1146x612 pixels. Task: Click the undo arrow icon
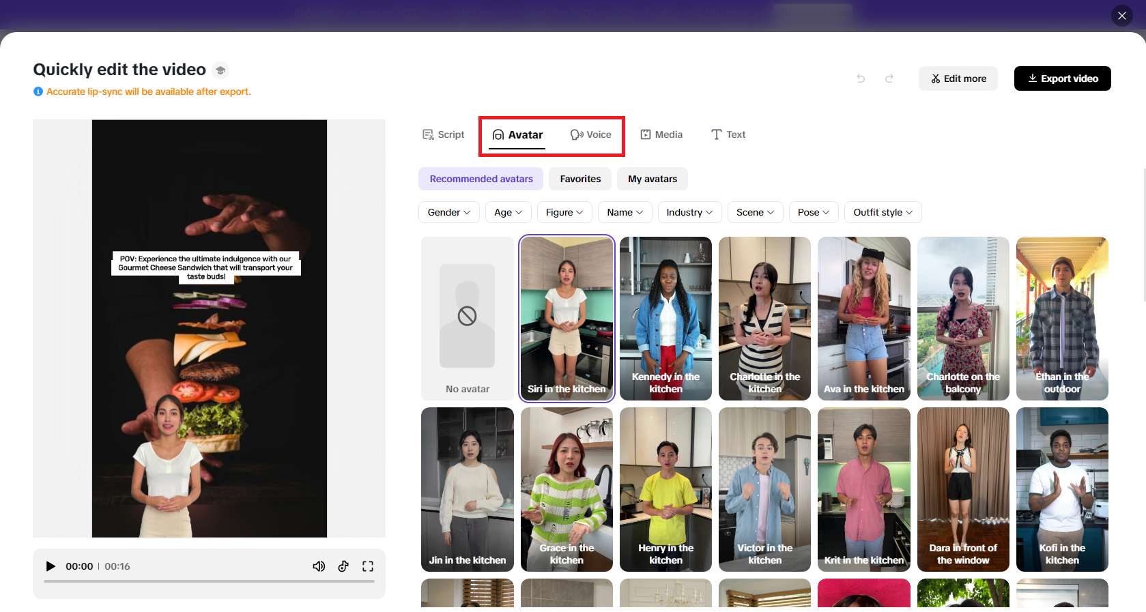click(861, 78)
